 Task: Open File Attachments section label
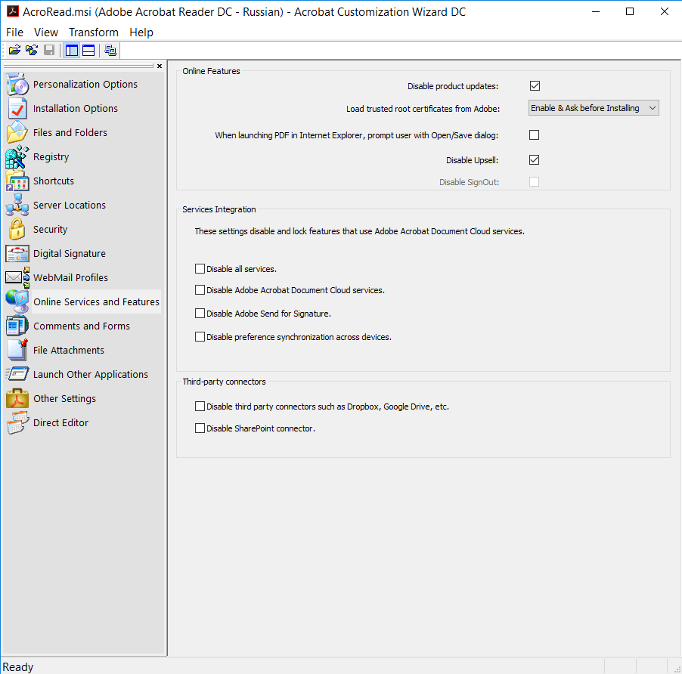[69, 350]
